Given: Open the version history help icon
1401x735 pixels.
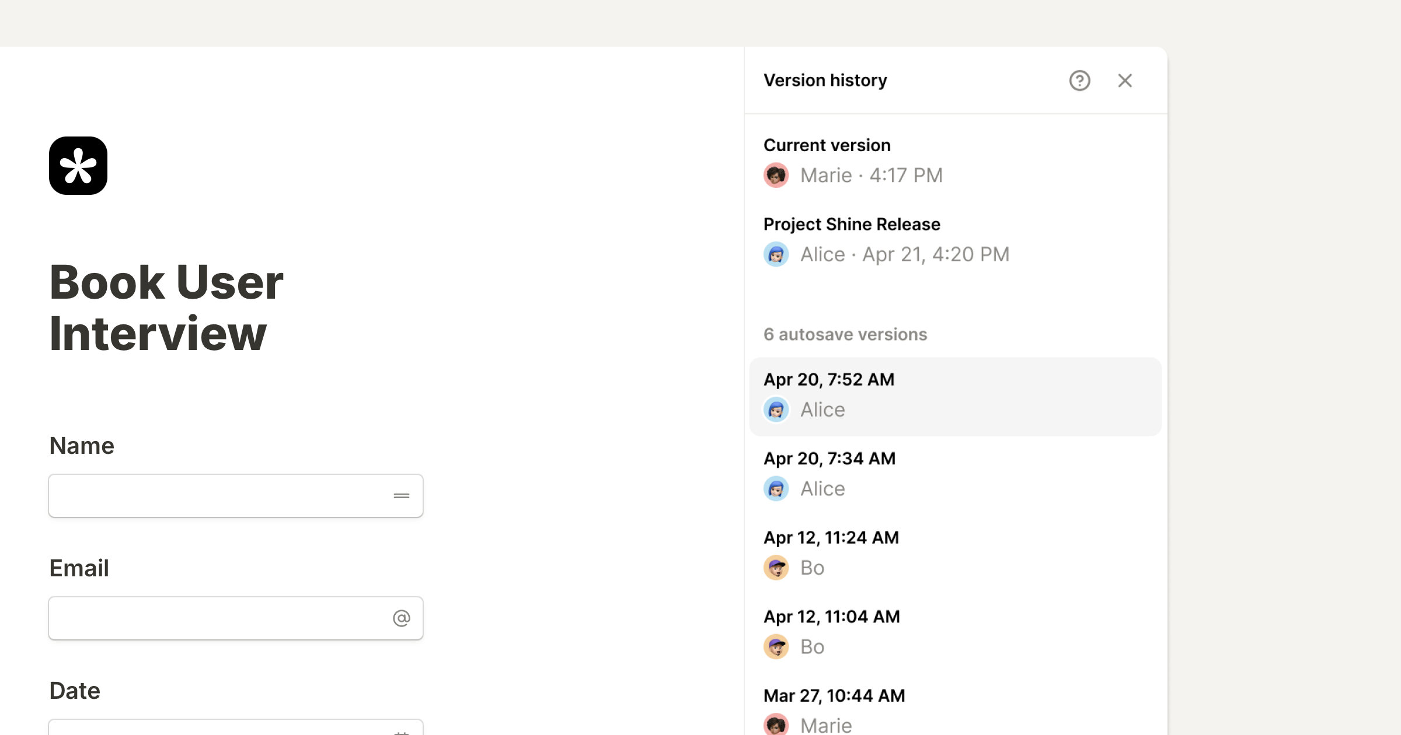Looking at the screenshot, I should pyautogui.click(x=1079, y=80).
